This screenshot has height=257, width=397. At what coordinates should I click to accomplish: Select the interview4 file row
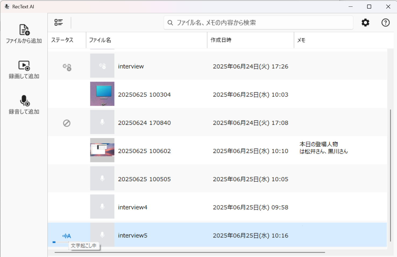[x=217, y=207]
